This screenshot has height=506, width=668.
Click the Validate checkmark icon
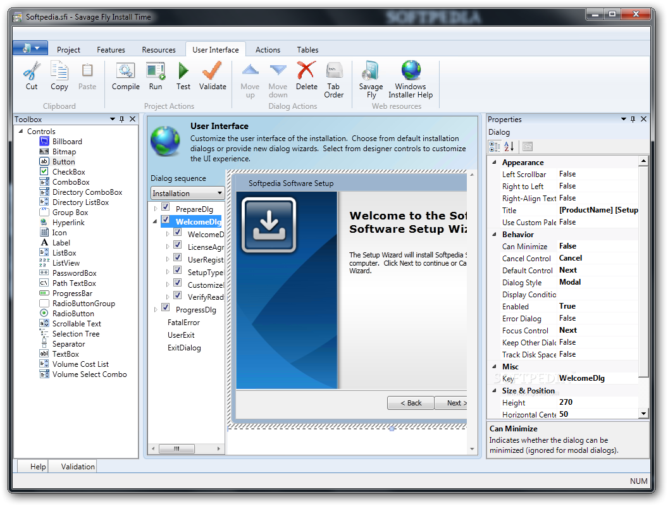[x=212, y=71]
